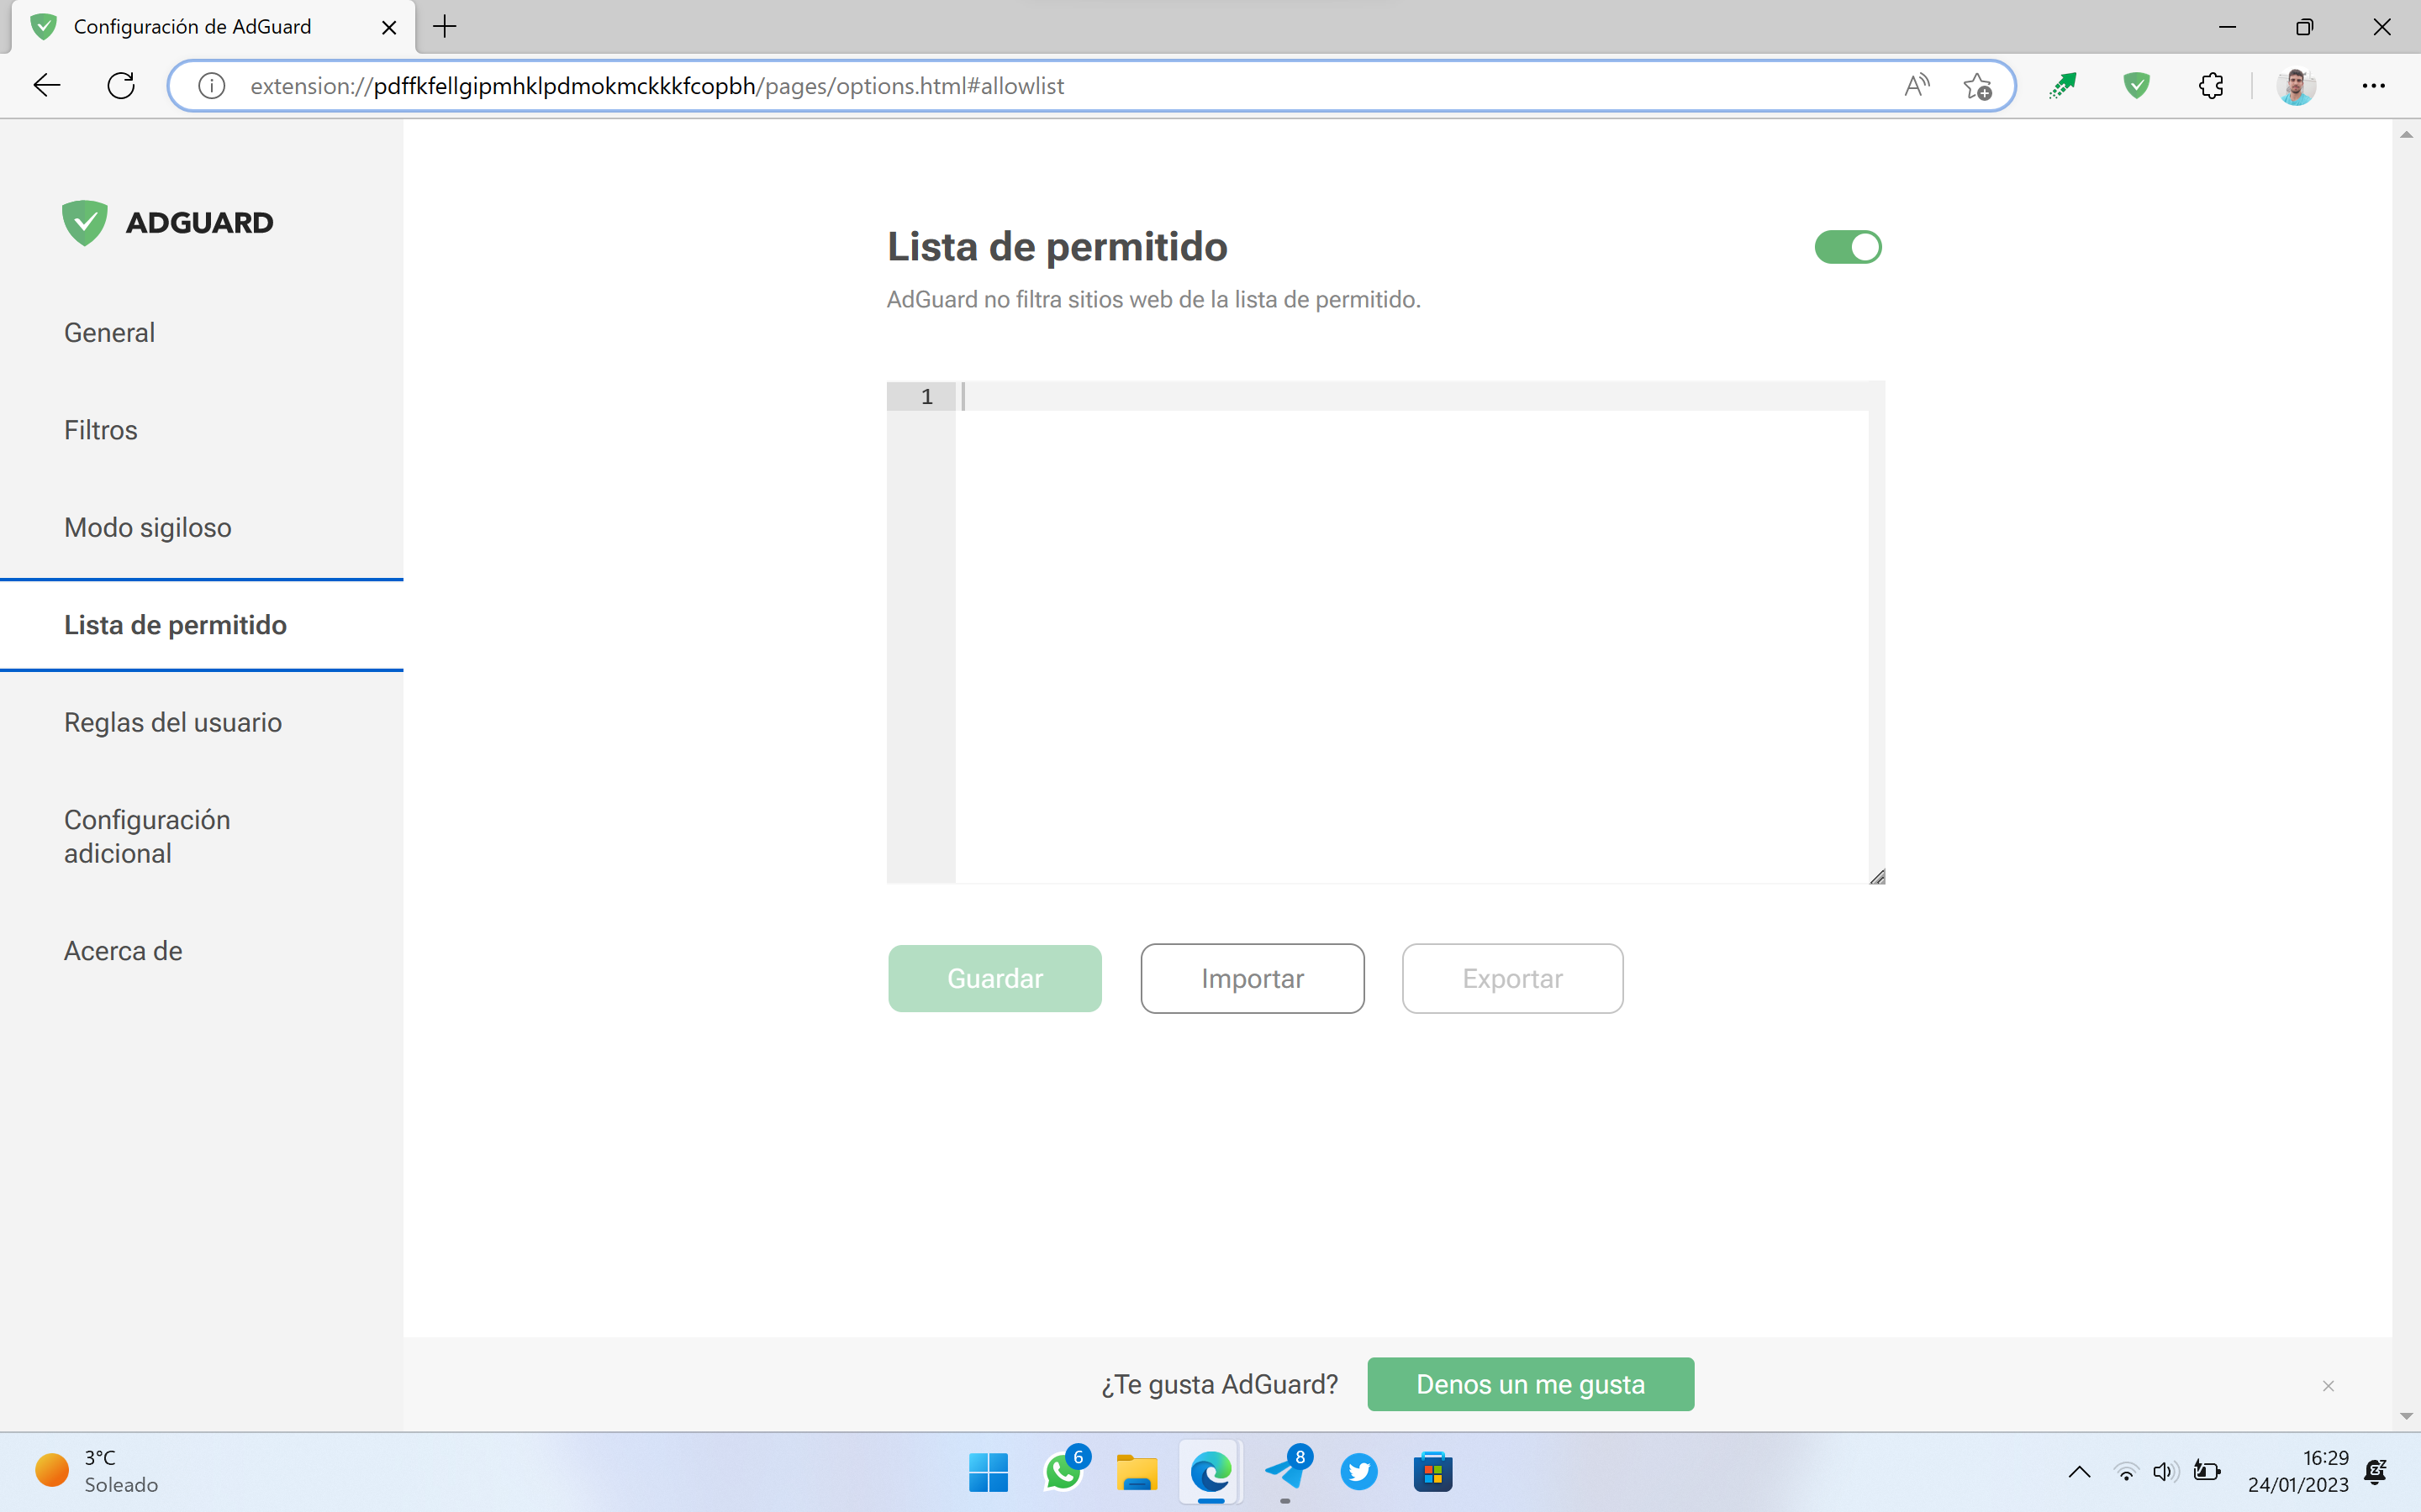Click the browser address bar URL

[657, 86]
